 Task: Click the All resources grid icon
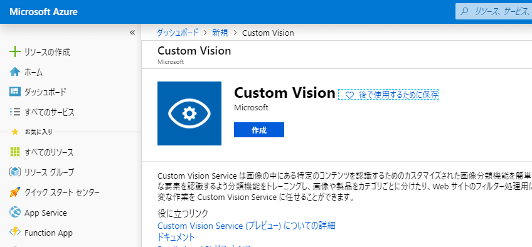(15, 152)
